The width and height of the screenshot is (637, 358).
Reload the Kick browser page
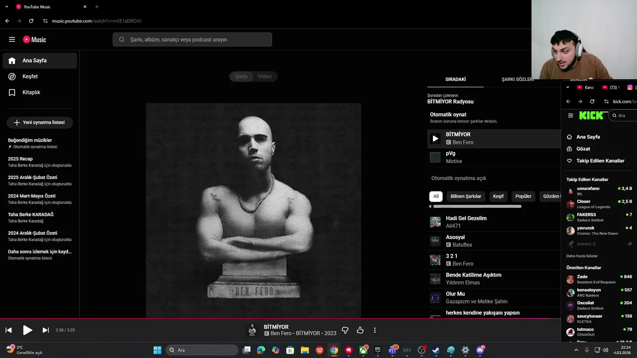click(x=592, y=101)
